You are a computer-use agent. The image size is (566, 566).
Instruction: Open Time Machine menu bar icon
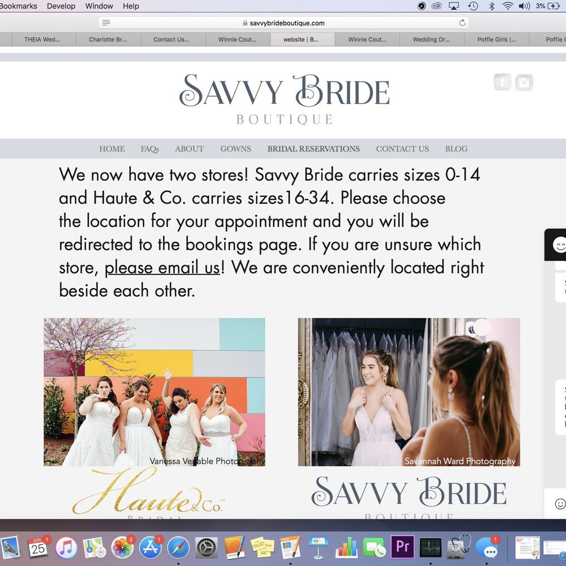click(x=473, y=6)
